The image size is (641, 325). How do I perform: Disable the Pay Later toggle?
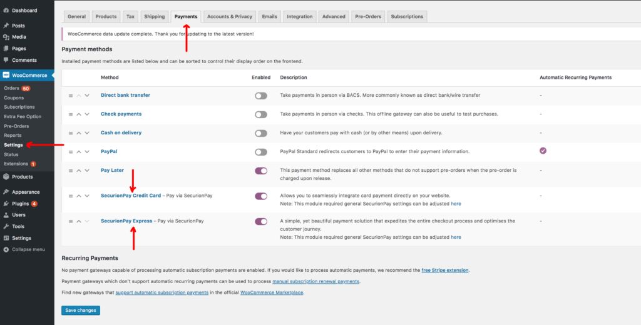pos(261,171)
